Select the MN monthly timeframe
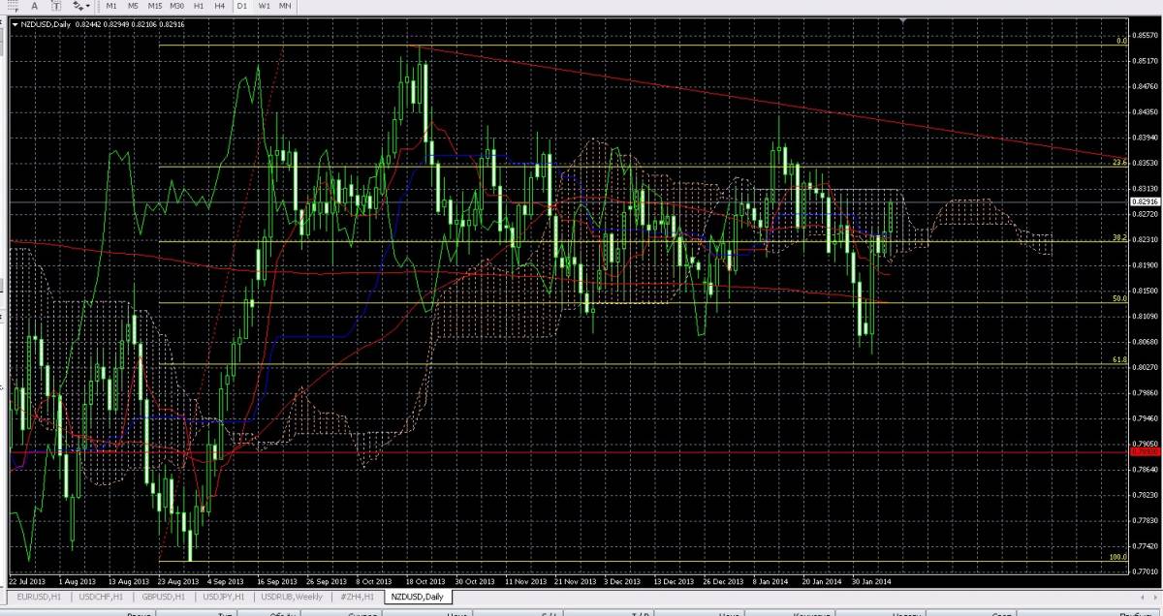 [x=285, y=6]
